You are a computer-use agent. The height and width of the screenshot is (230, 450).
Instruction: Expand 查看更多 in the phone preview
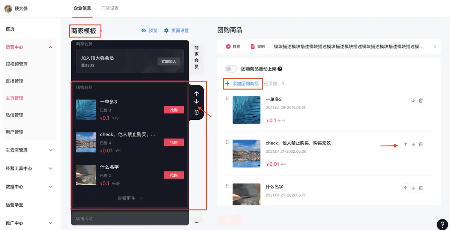coord(130,198)
